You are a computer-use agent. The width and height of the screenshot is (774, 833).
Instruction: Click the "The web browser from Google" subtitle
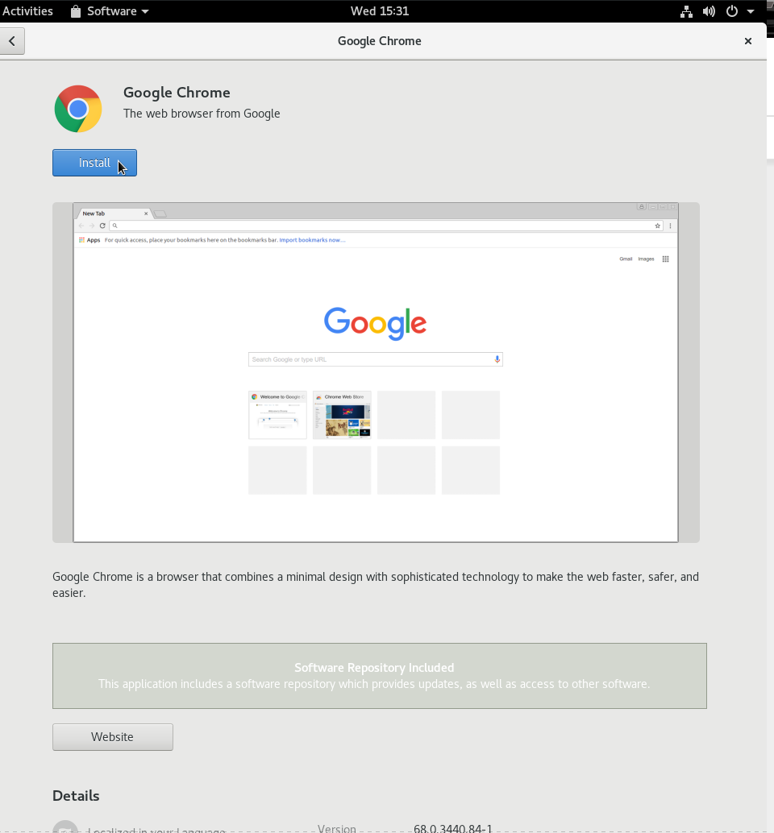tap(202, 114)
